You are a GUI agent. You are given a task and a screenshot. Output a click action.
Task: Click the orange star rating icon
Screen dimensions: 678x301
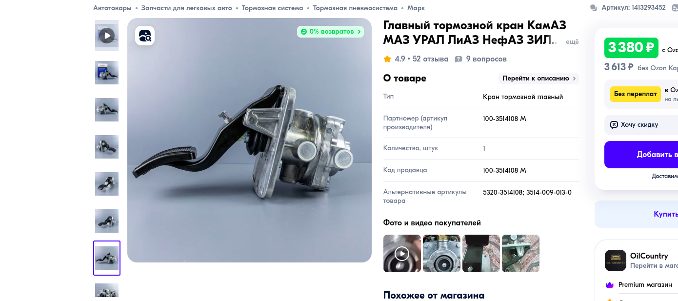point(387,59)
